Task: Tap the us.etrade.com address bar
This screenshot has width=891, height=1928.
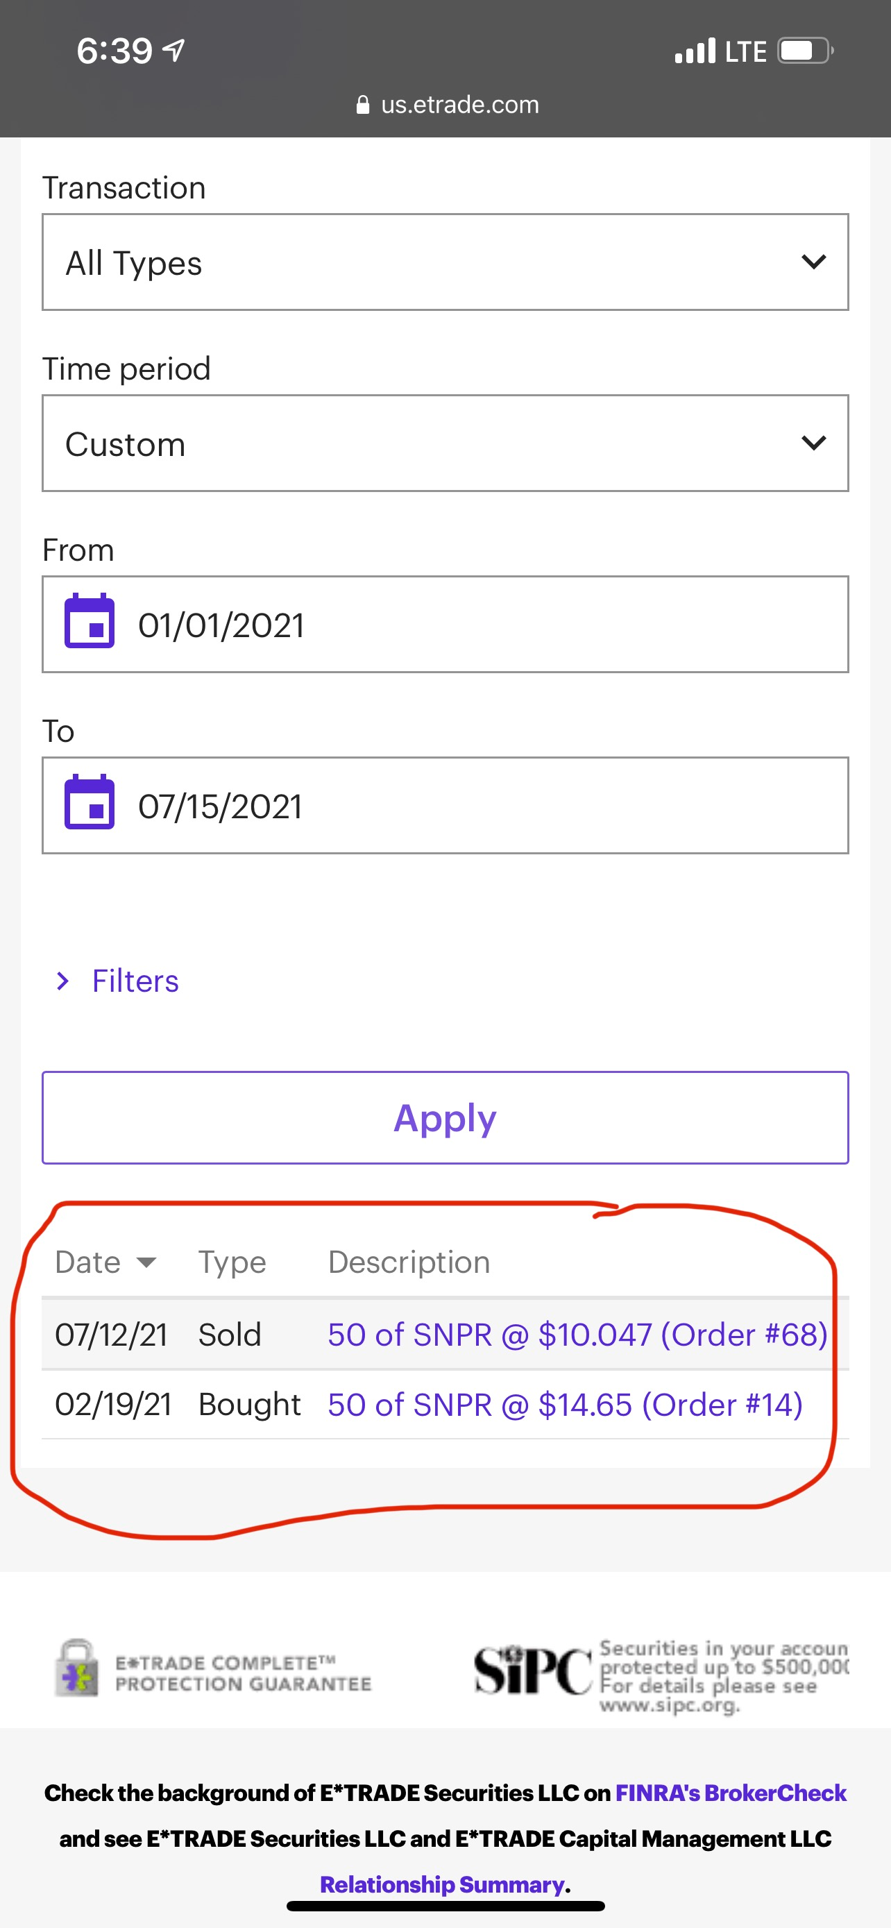Action: tap(459, 105)
